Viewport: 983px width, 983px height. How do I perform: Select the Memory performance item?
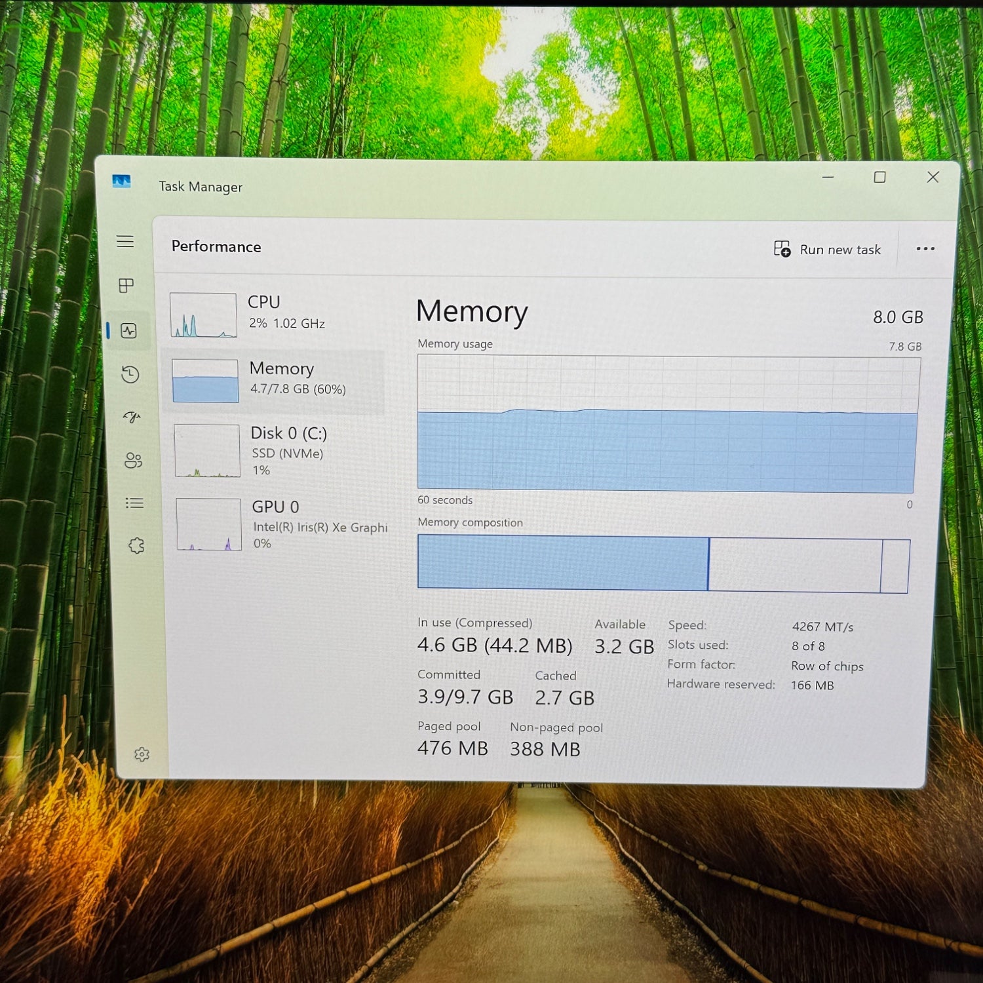point(275,379)
